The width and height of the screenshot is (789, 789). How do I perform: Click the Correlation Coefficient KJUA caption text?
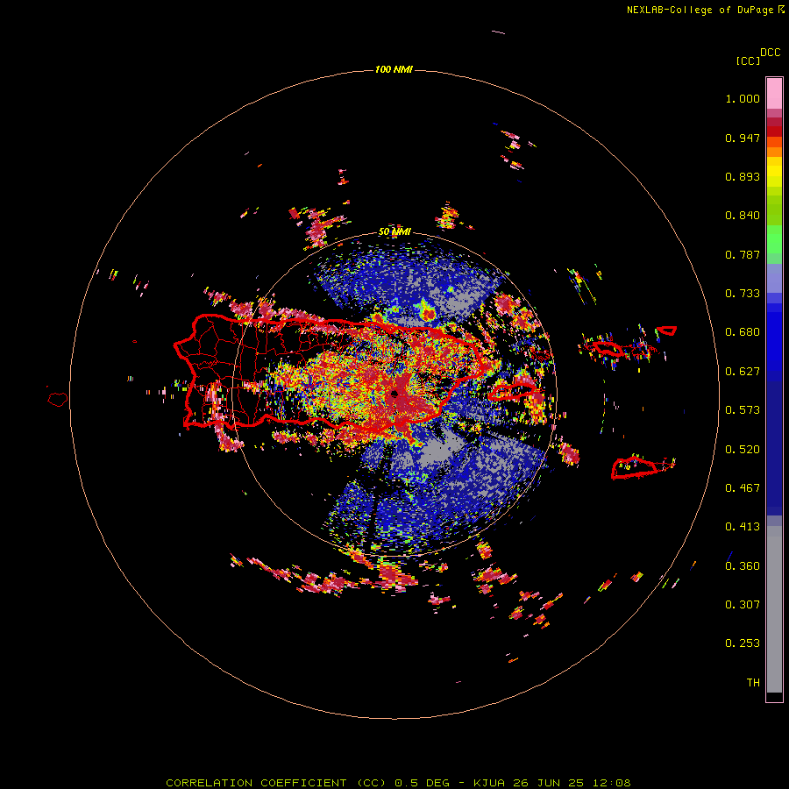(x=398, y=783)
